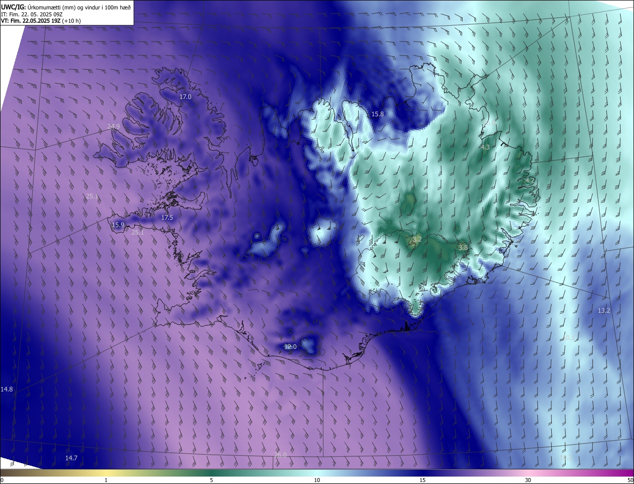Click the 4.3 value label on the map
The height and width of the screenshot is (484, 634).
(x=485, y=147)
